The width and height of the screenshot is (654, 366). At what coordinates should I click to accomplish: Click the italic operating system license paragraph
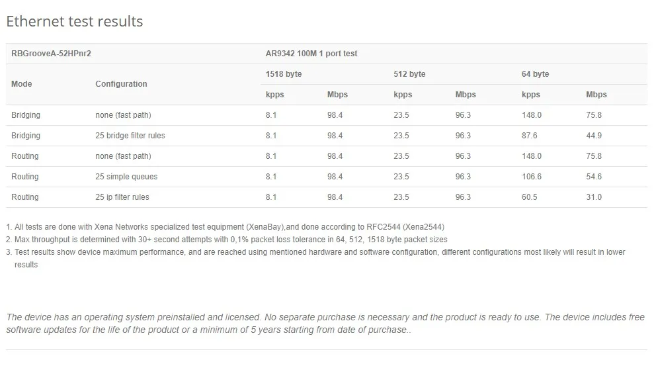coord(325,324)
